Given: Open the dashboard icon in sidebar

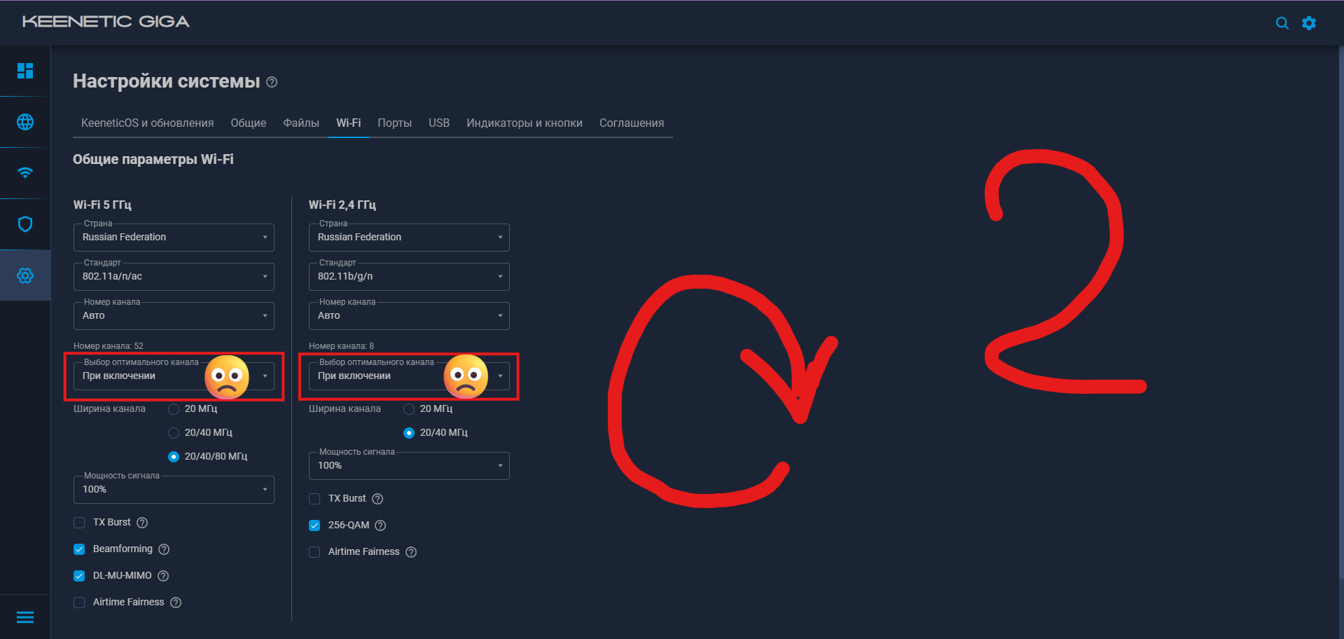Looking at the screenshot, I should (x=25, y=71).
